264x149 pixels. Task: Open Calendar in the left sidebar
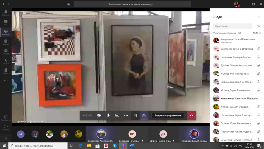pyautogui.click(x=6, y=51)
